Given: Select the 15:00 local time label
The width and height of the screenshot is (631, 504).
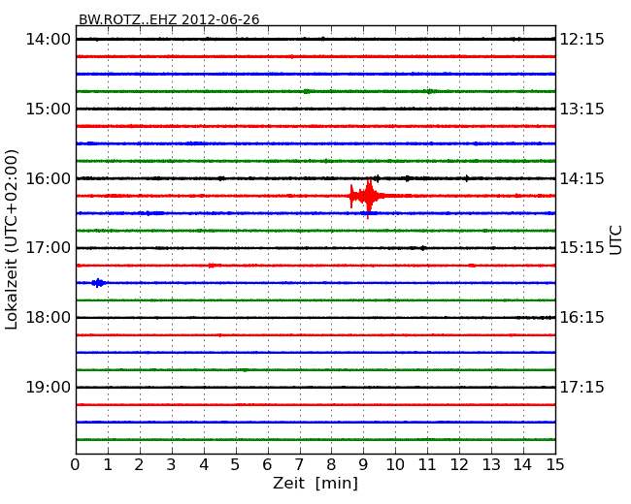Looking at the screenshot, I should [x=49, y=109].
